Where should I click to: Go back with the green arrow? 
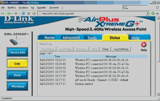(x=9, y=13)
